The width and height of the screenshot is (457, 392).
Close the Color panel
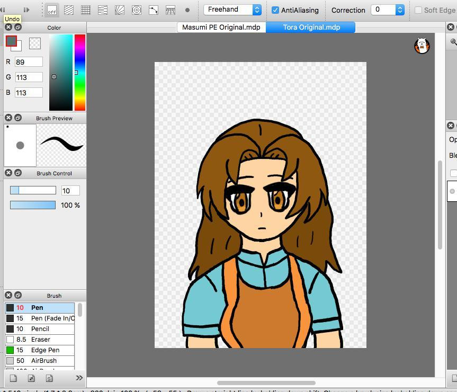click(8, 28)
